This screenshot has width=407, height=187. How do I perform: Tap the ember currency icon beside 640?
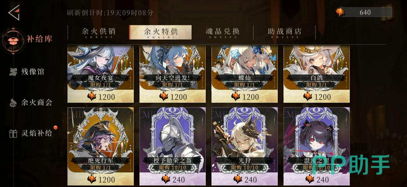340,12
